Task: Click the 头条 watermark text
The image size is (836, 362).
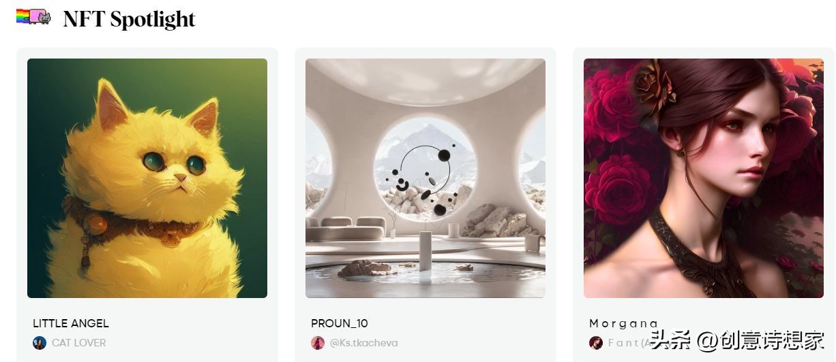Action: pyautogui.click(x=671, y=339)
